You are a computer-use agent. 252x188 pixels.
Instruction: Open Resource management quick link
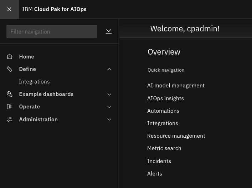click(176, 136)
